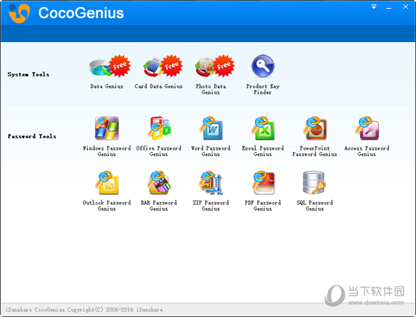Screen dimensions: 416x317
Task: Click "Windows Password Genius" label text
Action: (107, 151)
